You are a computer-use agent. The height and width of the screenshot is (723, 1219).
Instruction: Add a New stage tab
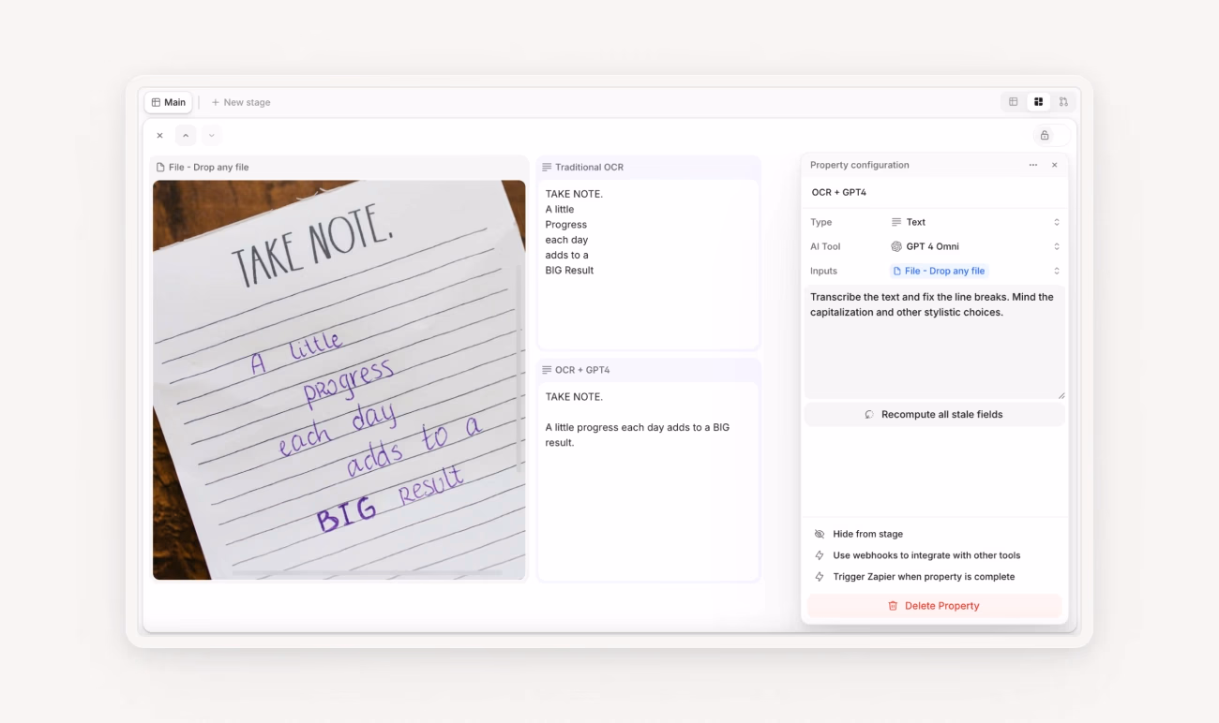click(x=241, y=102)
